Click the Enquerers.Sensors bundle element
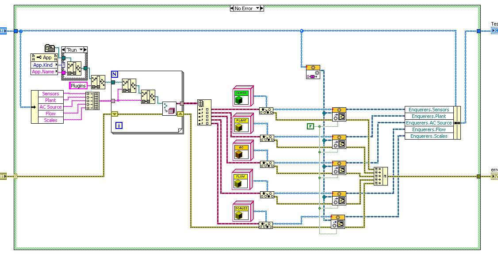The image size is (498, 254). click(x=428, y=110)
